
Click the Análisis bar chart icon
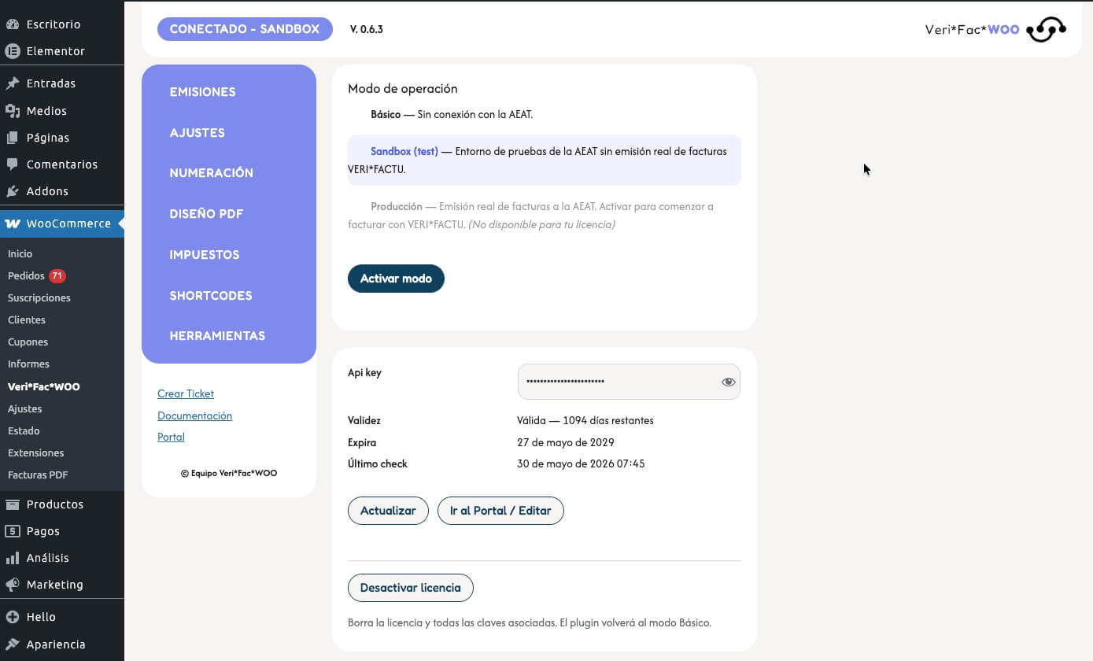13,558
